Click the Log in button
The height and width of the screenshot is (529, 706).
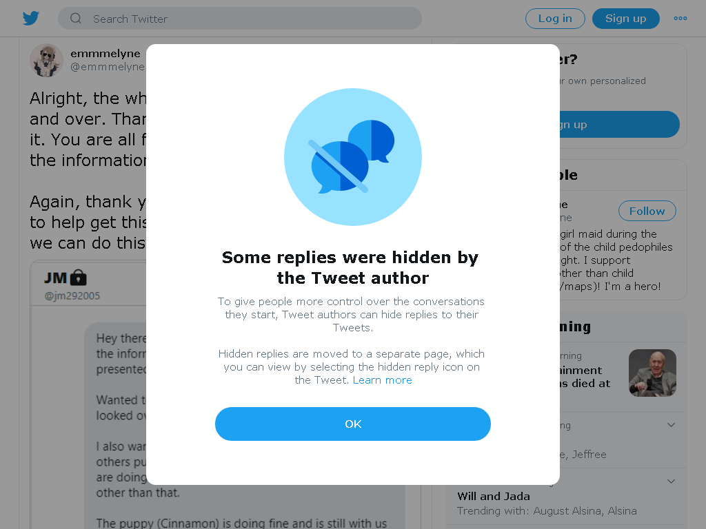pyautogui.click(x=555, y=19)
